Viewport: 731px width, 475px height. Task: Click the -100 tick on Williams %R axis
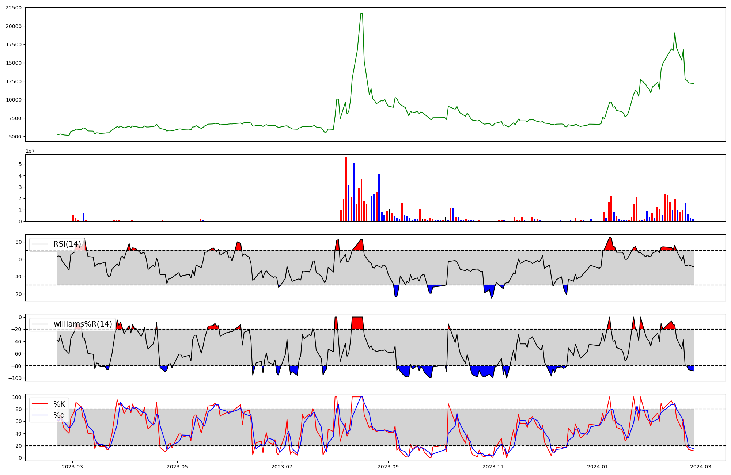(15, 378)
